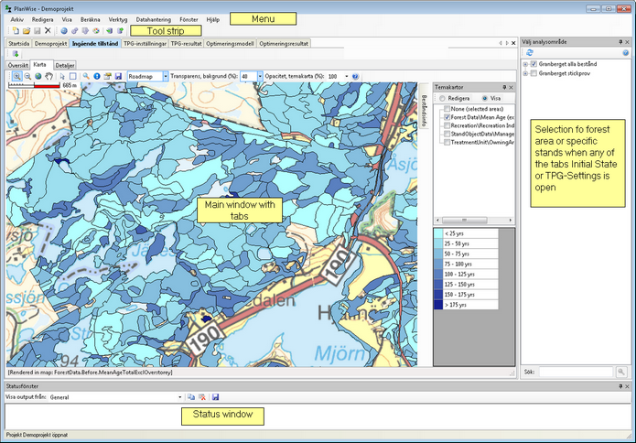Click the green up-arrow export icon

pyautogui.click(x=121, y=31)
